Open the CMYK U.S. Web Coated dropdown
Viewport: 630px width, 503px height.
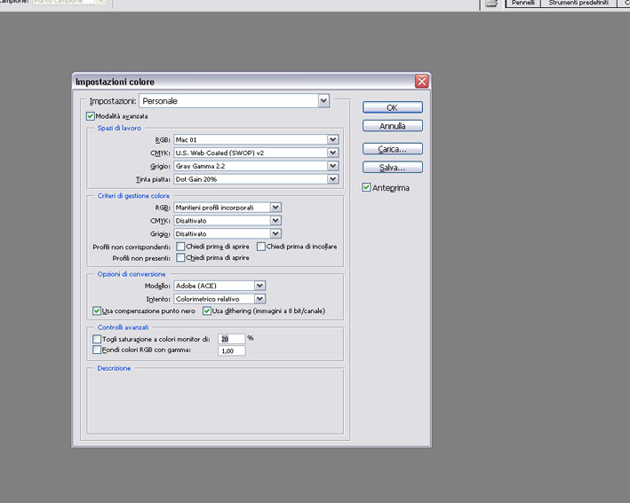click(x=332, y=153)
